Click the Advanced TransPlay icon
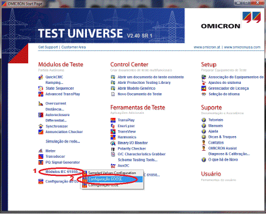The image size is (266, 214). pos(41,94)
